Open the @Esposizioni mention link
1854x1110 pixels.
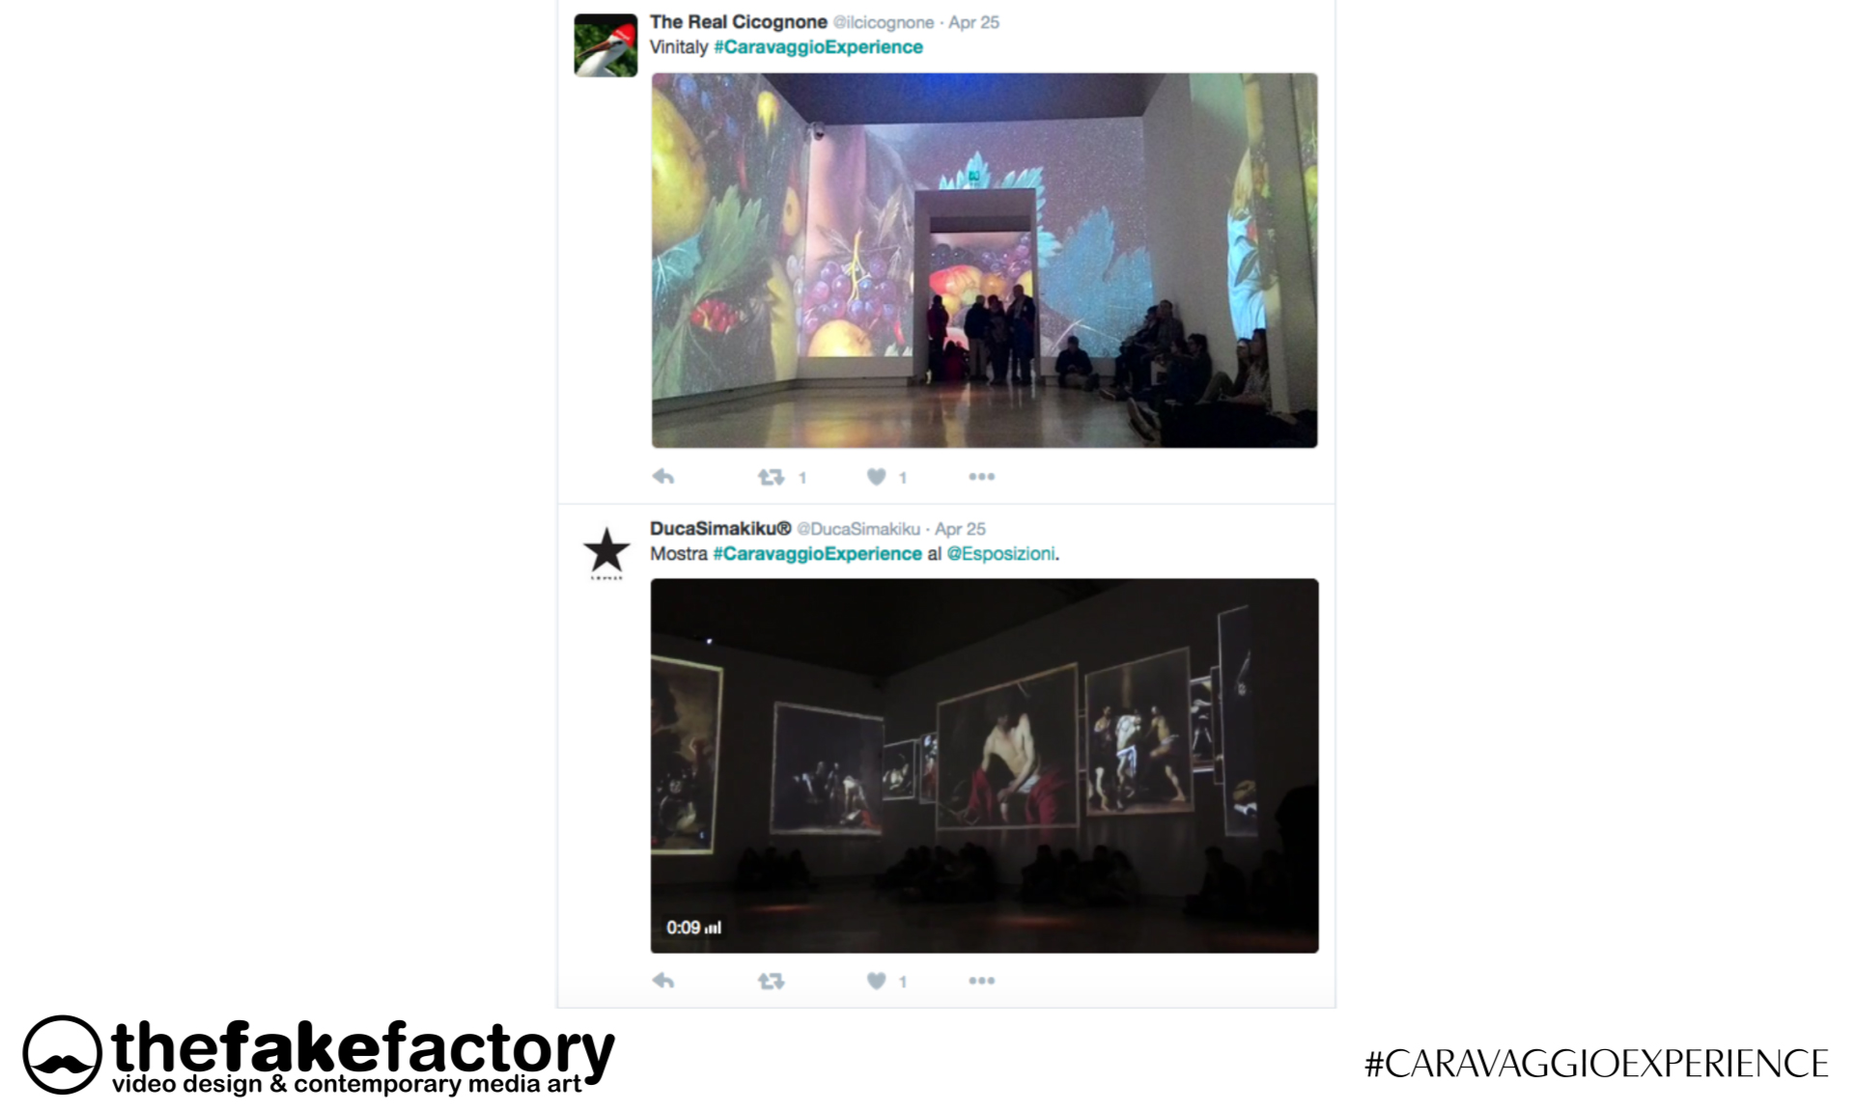click(1000, 554)
